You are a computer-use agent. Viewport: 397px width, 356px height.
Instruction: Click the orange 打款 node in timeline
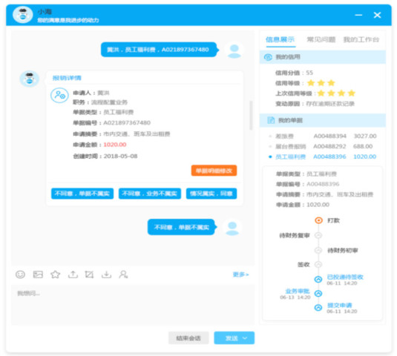pos(318,220)
